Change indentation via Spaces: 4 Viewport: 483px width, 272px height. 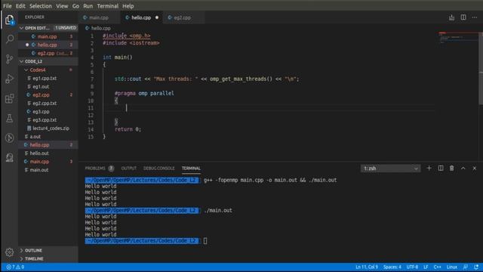click(x=392, y=267)
